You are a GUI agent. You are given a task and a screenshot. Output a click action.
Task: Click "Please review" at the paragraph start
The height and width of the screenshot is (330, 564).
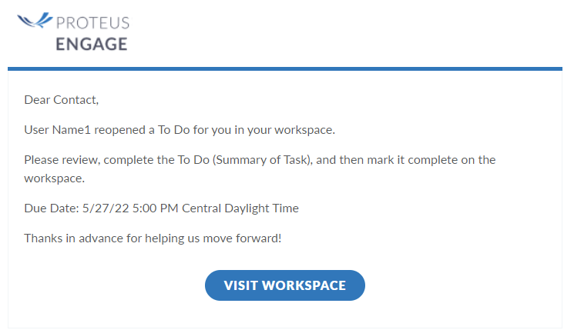61,160
